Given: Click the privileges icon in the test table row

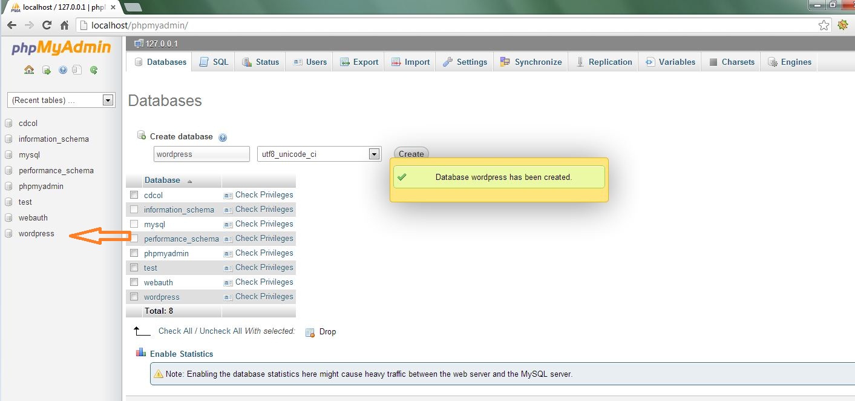Looking at the screenshot, I should [x=228, y=268].
